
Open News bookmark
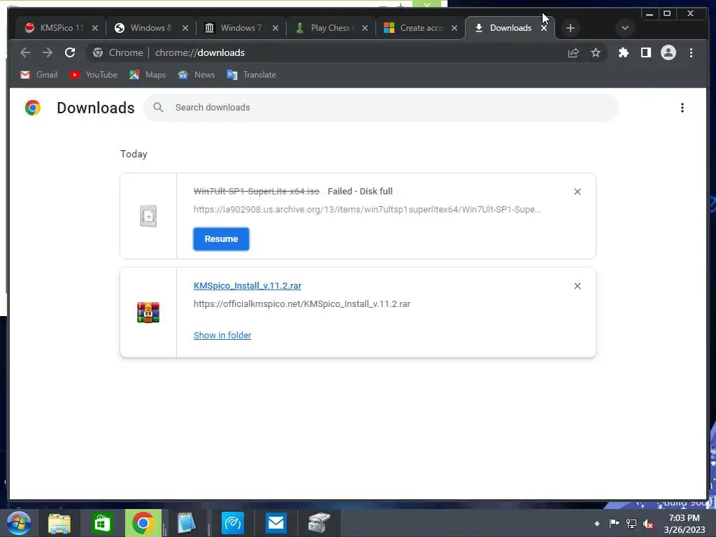click(196, 75)
